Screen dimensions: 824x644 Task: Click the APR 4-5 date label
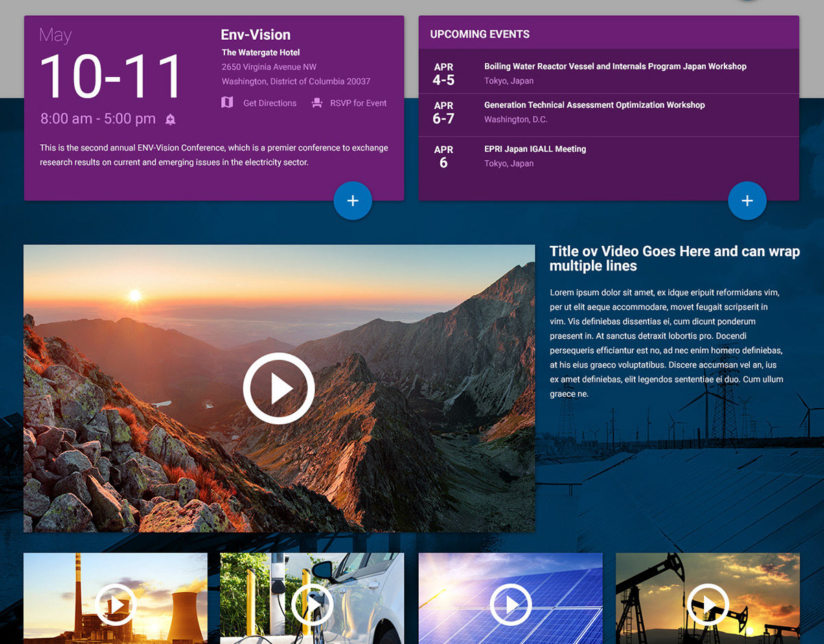coord(444,74)
